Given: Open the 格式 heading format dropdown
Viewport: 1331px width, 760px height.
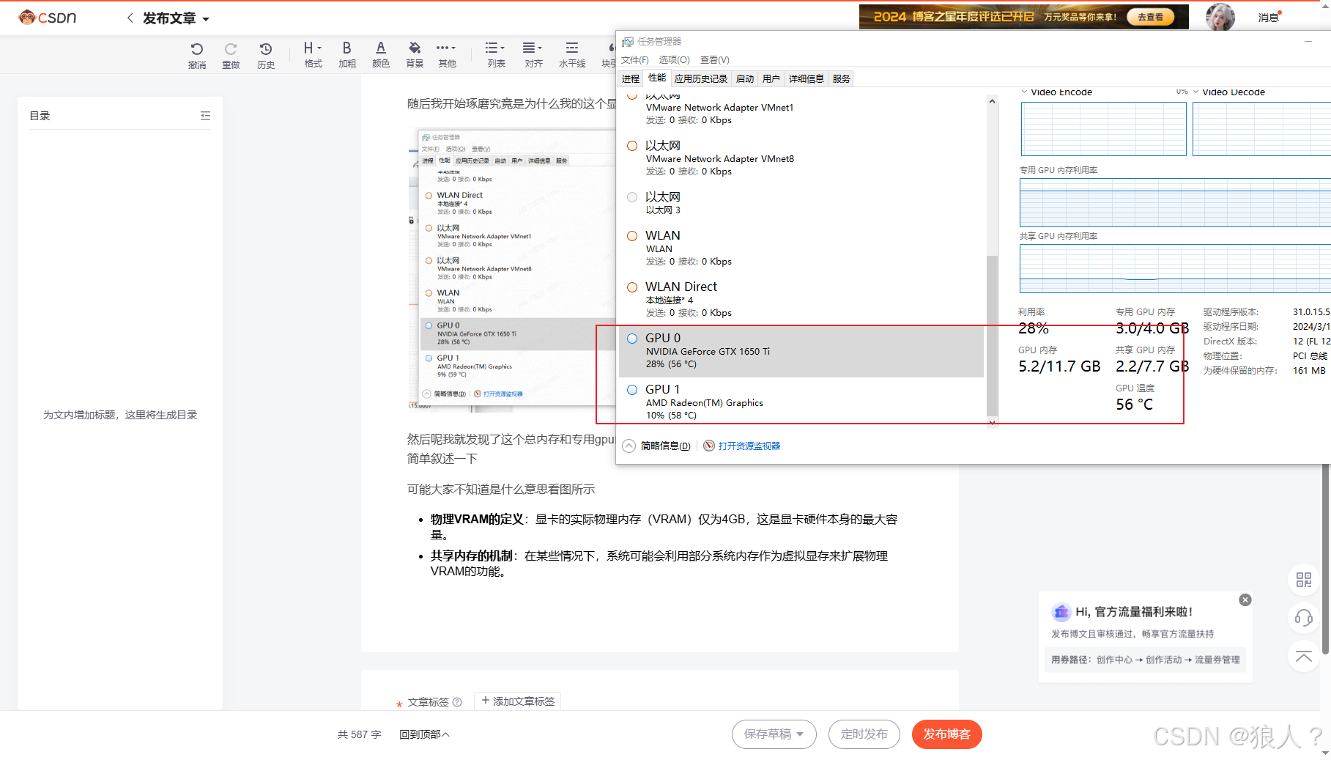Looking at the screenshot, I should coord(313,55).
